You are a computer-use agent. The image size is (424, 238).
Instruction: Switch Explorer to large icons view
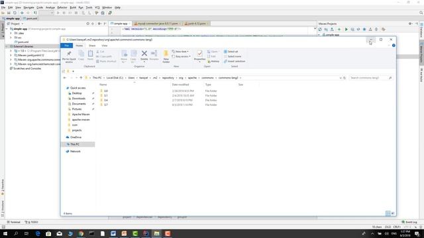[393, 214]
